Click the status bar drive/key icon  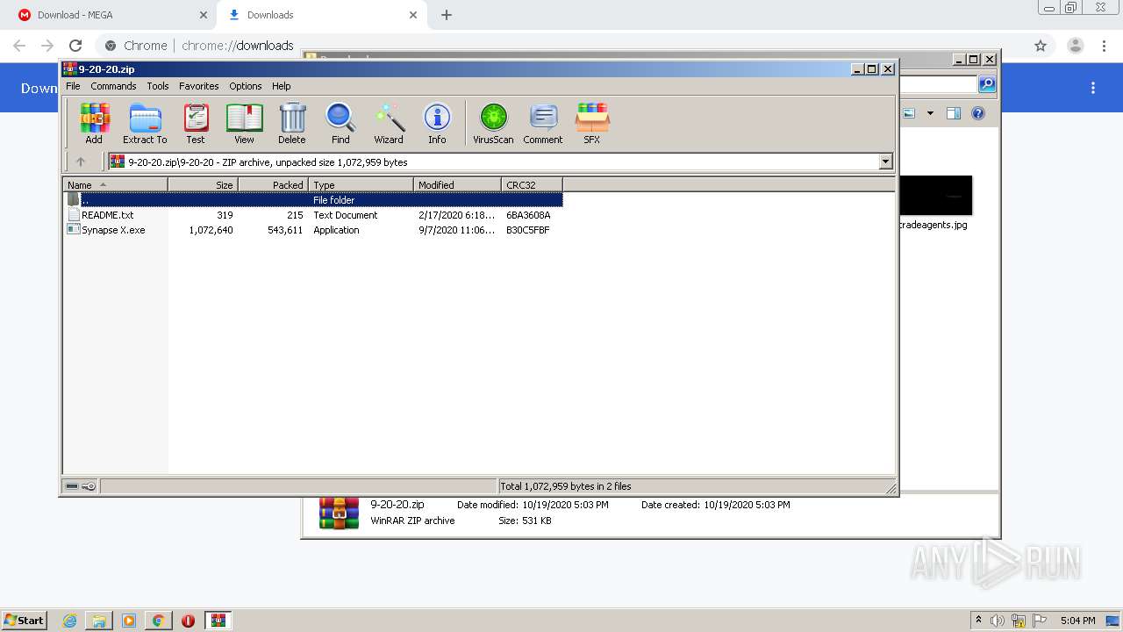pos(81,486)
